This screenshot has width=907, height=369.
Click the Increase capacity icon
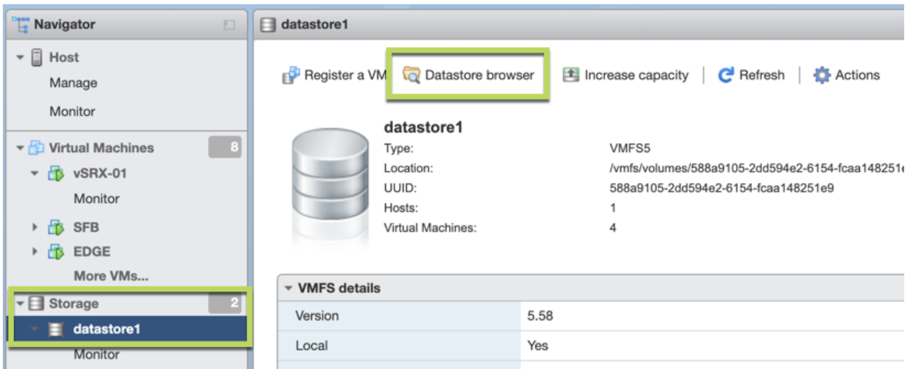click(570, 75)
